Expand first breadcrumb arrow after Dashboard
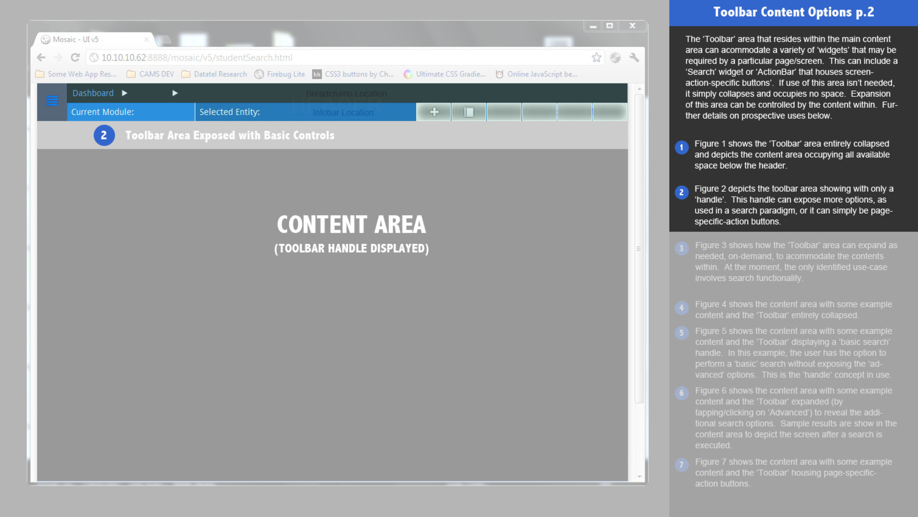Screen dimensions: 918x517 125,93
